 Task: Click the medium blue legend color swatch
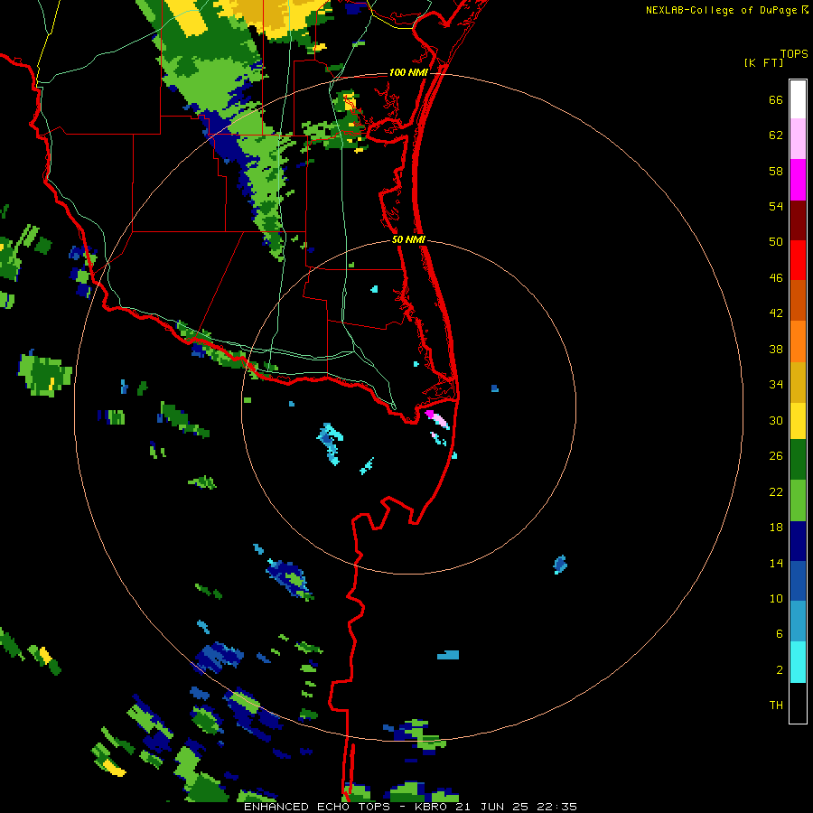tap(798, 581)
